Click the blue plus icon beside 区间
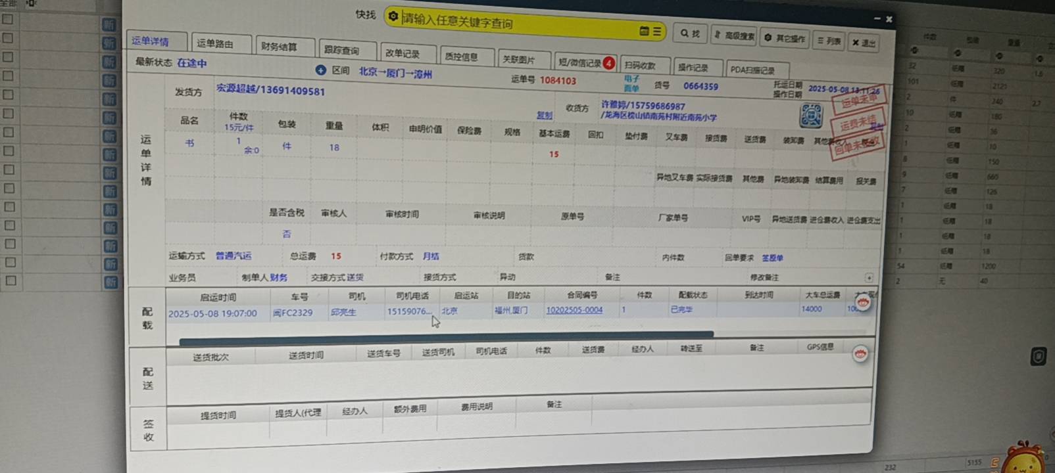 [320, 70]
